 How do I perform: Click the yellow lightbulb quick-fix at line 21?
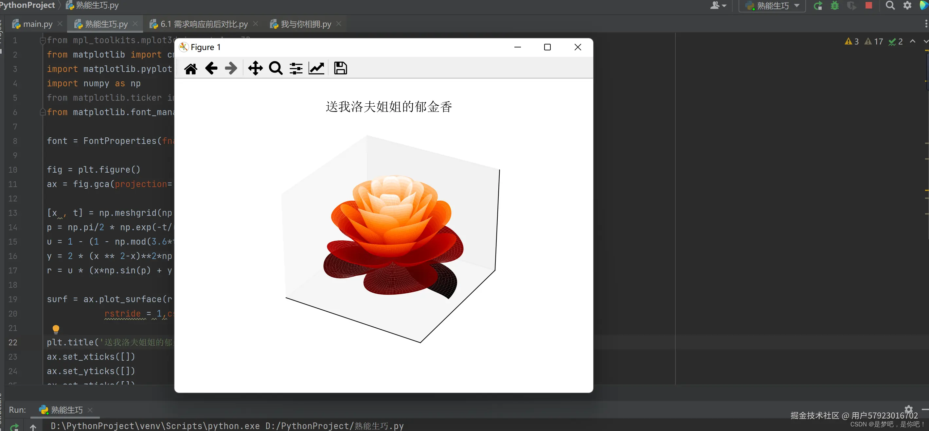click(56, 329)
